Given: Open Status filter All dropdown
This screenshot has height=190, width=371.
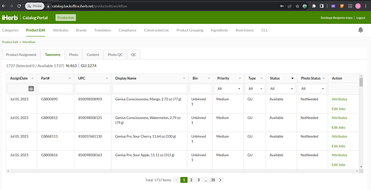Looking at the screenshot, I should point(281,89).
